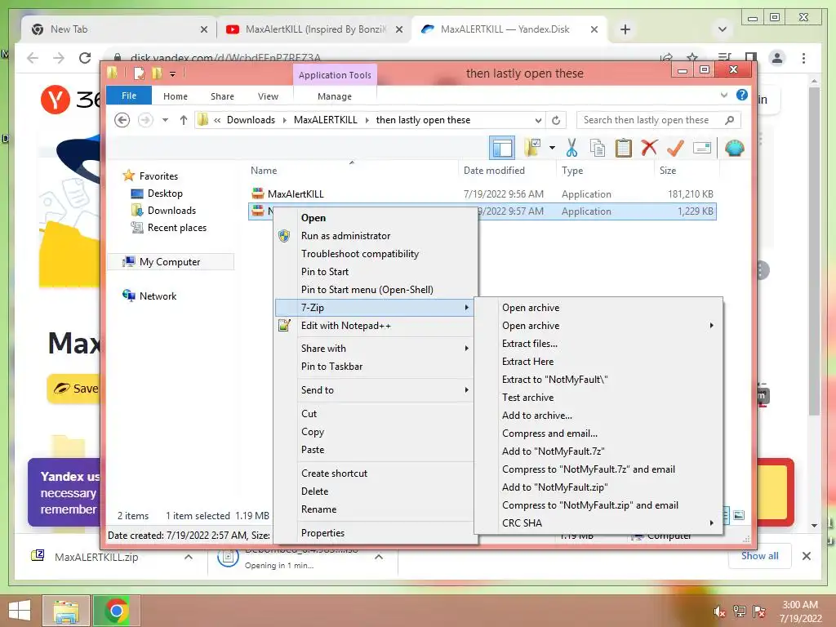
Task: Click MaxALERTKILL in breadcrumb path
Action: 325,120
